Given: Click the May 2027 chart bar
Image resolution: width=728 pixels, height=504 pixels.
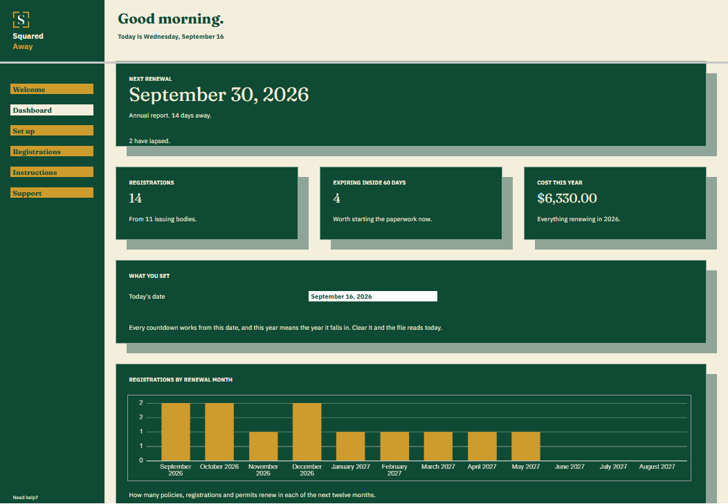Looking at the screenshot, I should pos(525,446).
